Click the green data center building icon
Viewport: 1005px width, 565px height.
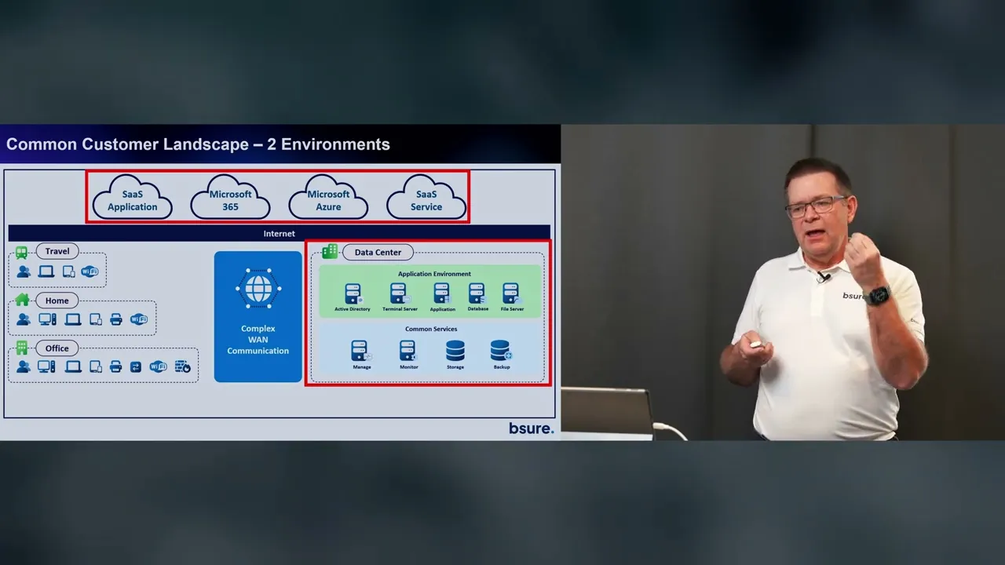[x=330, y=251]
